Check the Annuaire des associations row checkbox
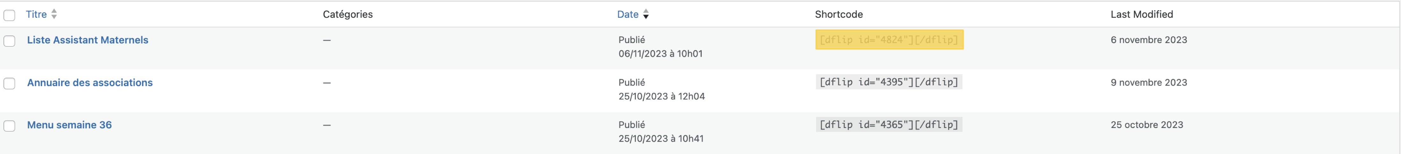The height and width of the screenshot is (154, 1401). click(9, 84)
